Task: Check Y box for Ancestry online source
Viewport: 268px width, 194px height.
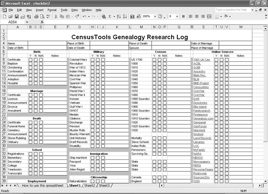Action: click(216, 72)
